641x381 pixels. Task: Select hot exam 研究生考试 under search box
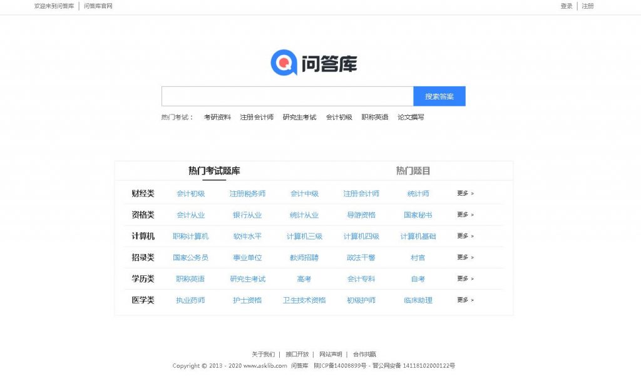[300, 117]
